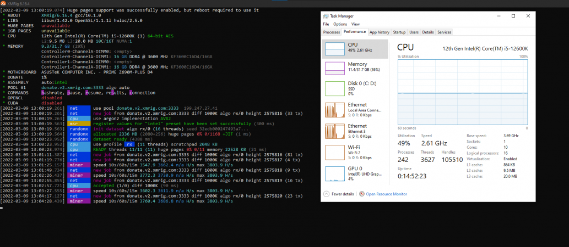Click the L3 cache 20.0 MB value

(511, 176)
